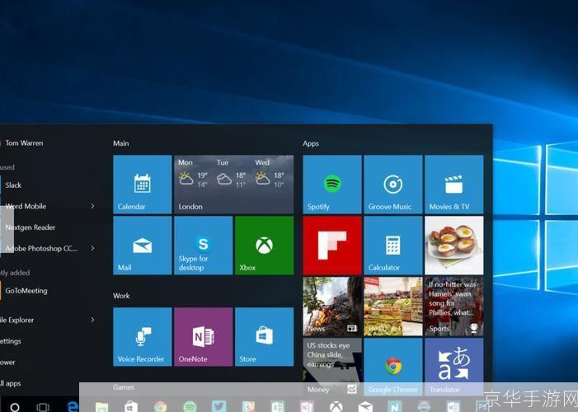Screen dimensions: 578x412
Task: Expand the File Explorer jump list arrow
Action: pos(92,320)
